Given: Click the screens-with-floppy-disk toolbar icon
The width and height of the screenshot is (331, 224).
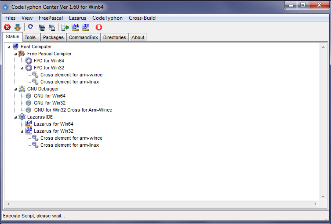Looking at the screenshot, I should point(52,27).
